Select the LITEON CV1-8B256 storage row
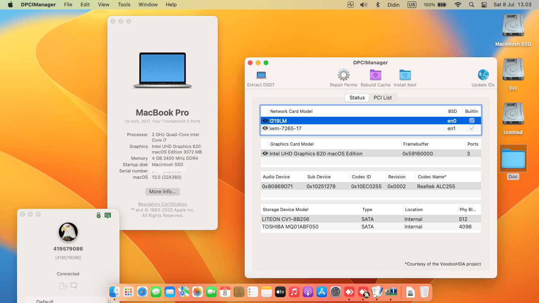 tap(371, 219)
